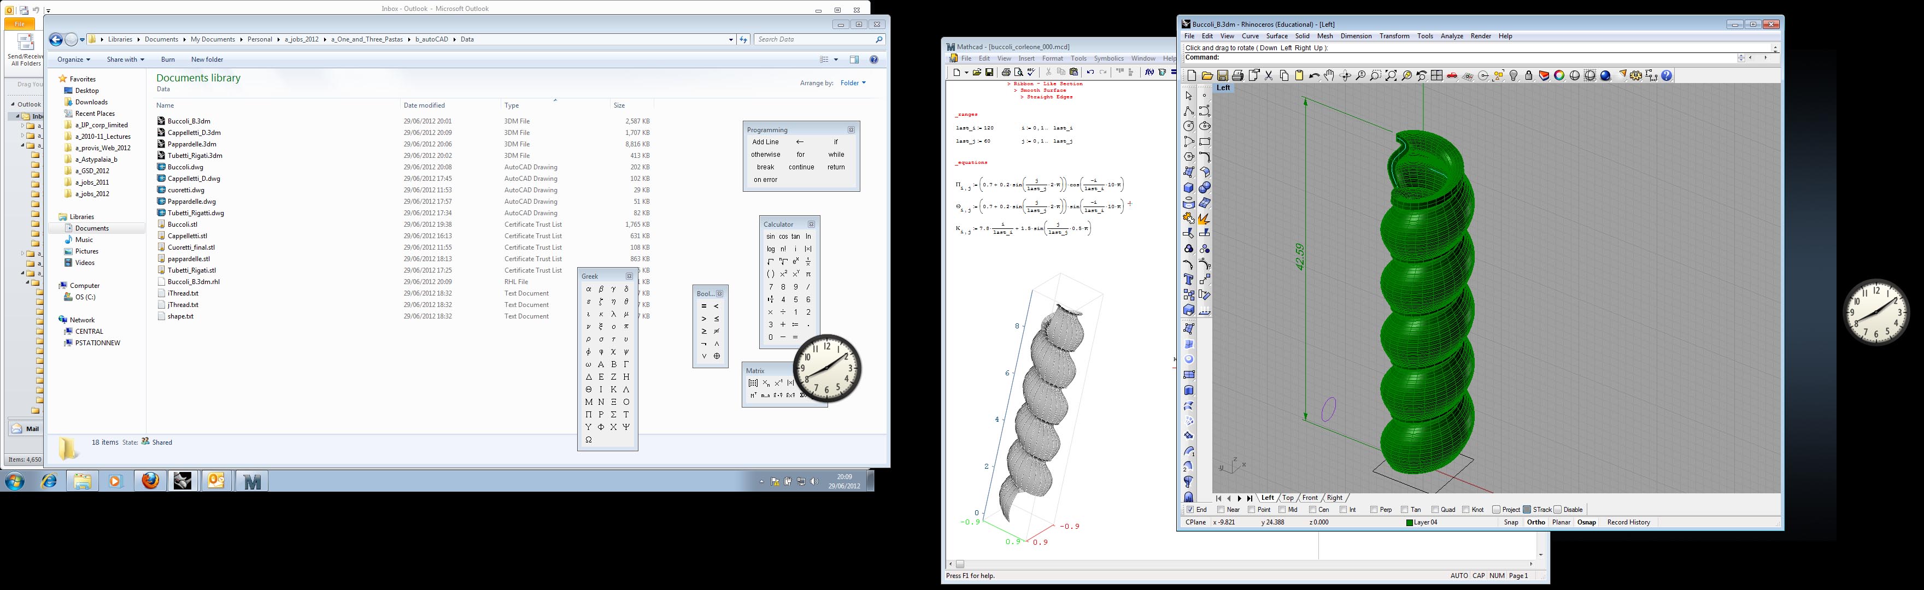Open the Rhino options gear icon
Image resolution: width=1924 pixels, height=590 pixels.
1636,75
